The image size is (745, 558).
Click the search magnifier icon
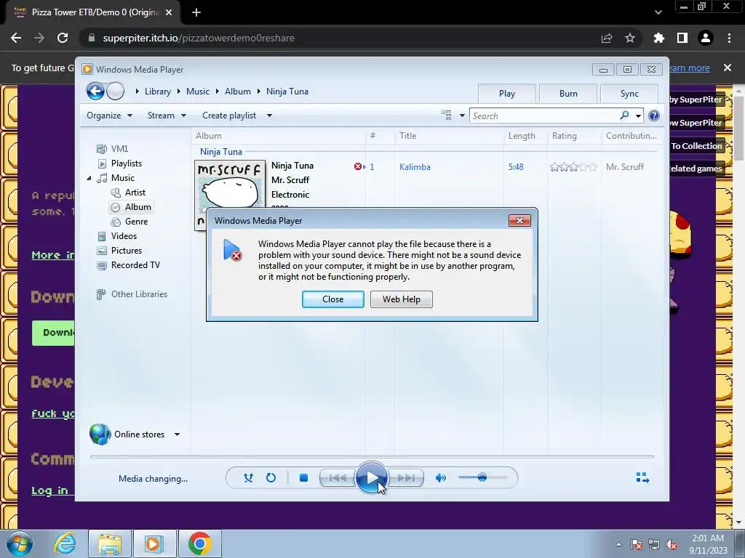tap(624, 116)
